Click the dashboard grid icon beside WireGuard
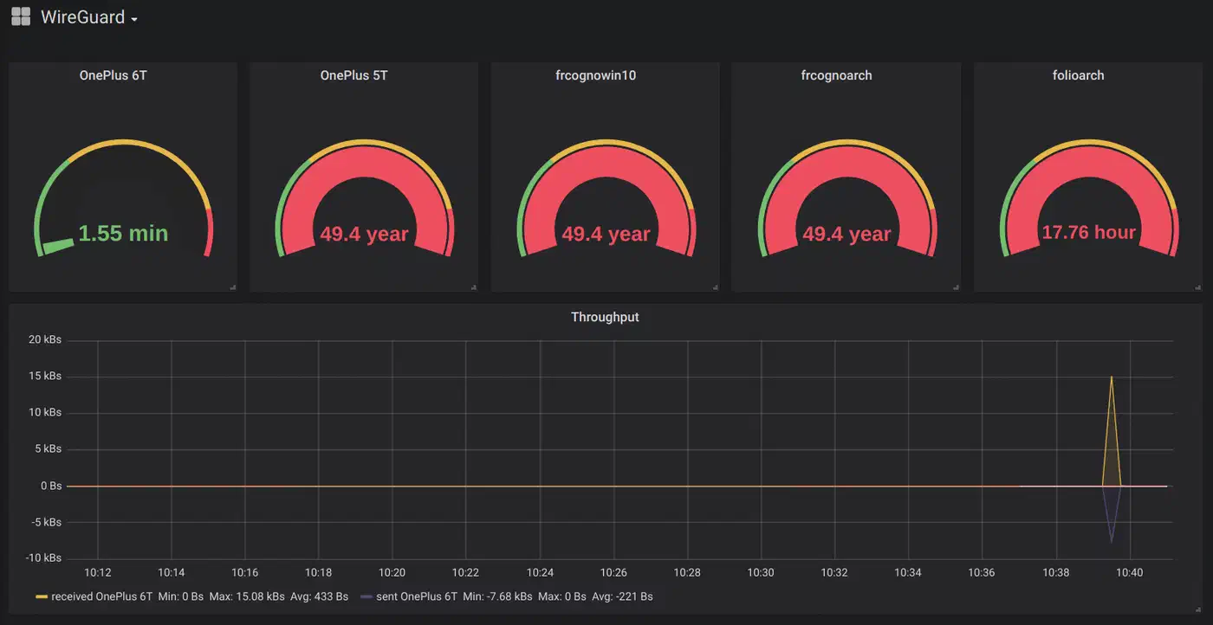Viewport: 1213px width, 625px height. pyautogui.click(x=21, y=17)
